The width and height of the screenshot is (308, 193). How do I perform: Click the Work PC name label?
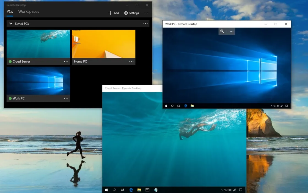[18, 98]
